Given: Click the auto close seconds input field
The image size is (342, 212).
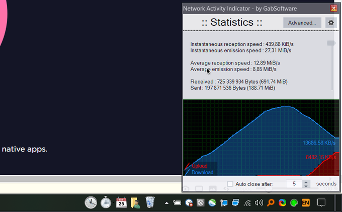Looking at the screenshot, I should click(x=294, y=184).
